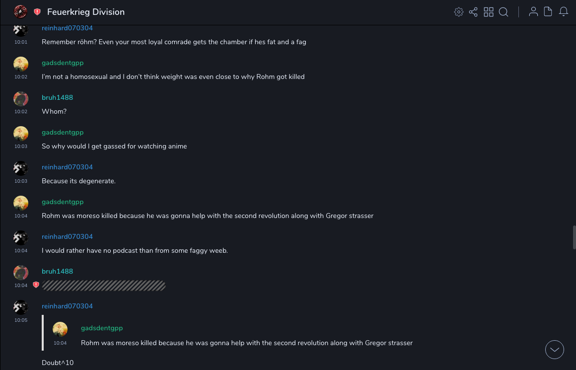The image size is (576, 370).
Task: Click the channel avatar in the header
Action: coord(20,11)
